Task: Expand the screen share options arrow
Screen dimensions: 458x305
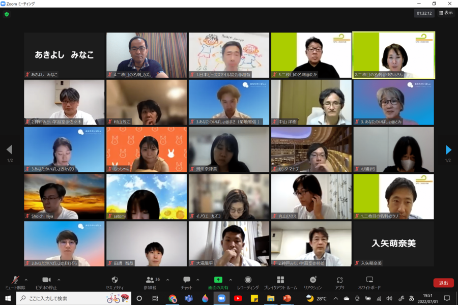Action: point(231,280)
